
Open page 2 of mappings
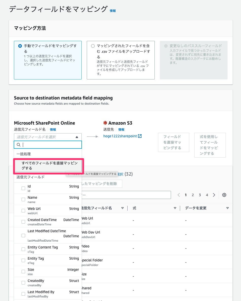(193, 195)
